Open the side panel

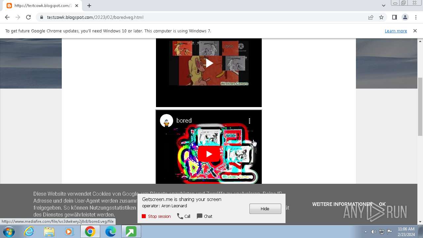[x=394, y=17]
